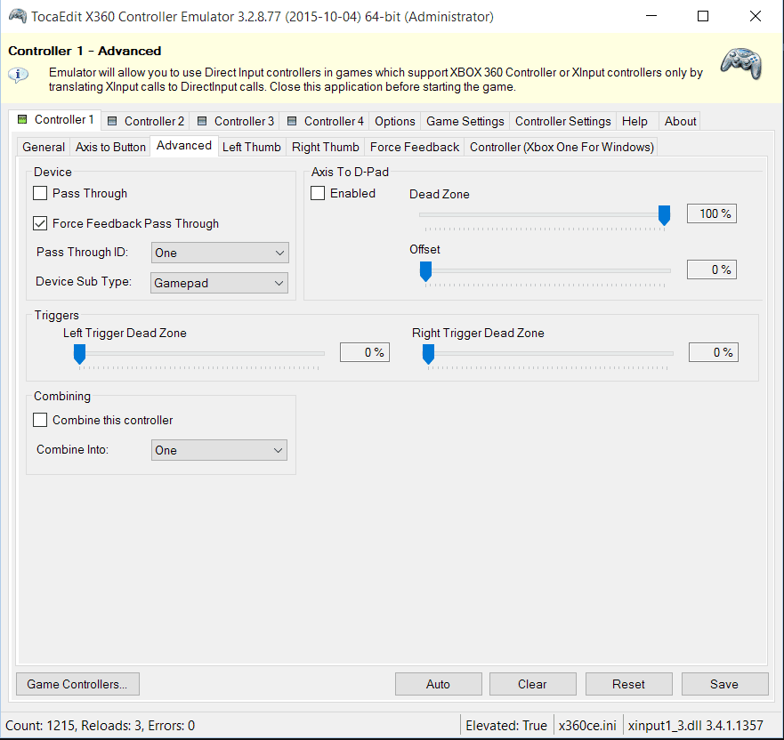Click the info bubble icon in header

pos(18,75)
